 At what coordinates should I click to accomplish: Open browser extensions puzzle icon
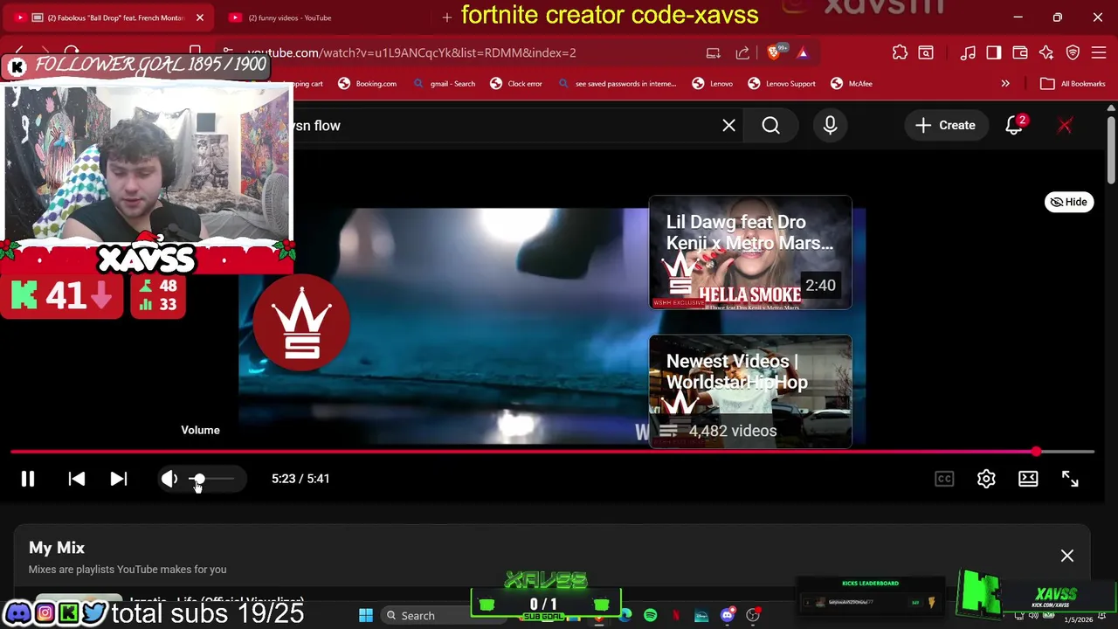click(x=900, y=53)
